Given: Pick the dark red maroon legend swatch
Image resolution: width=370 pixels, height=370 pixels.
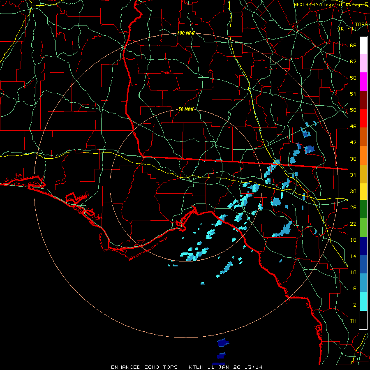Looking at the screenshot, I should [x=363, y=100].
